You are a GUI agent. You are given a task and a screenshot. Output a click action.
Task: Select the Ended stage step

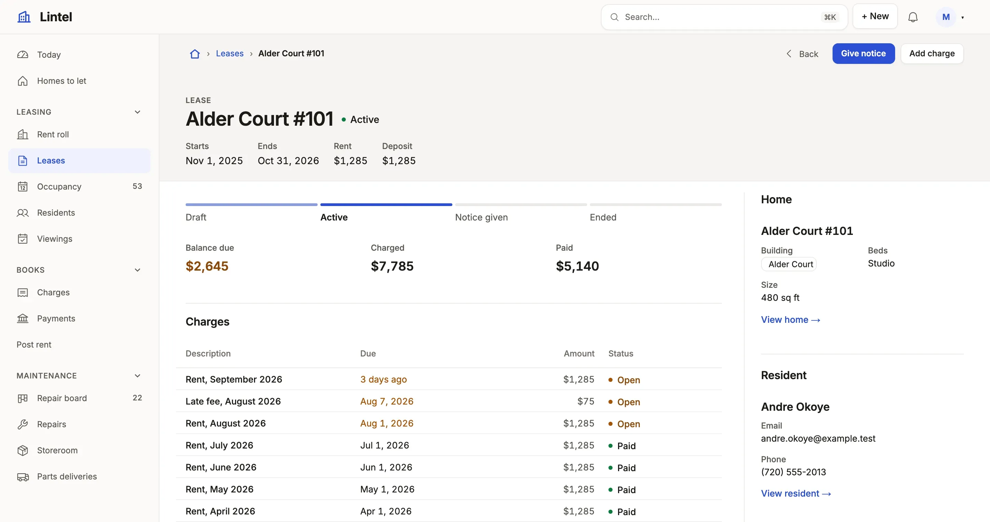[x=656, y=213]
